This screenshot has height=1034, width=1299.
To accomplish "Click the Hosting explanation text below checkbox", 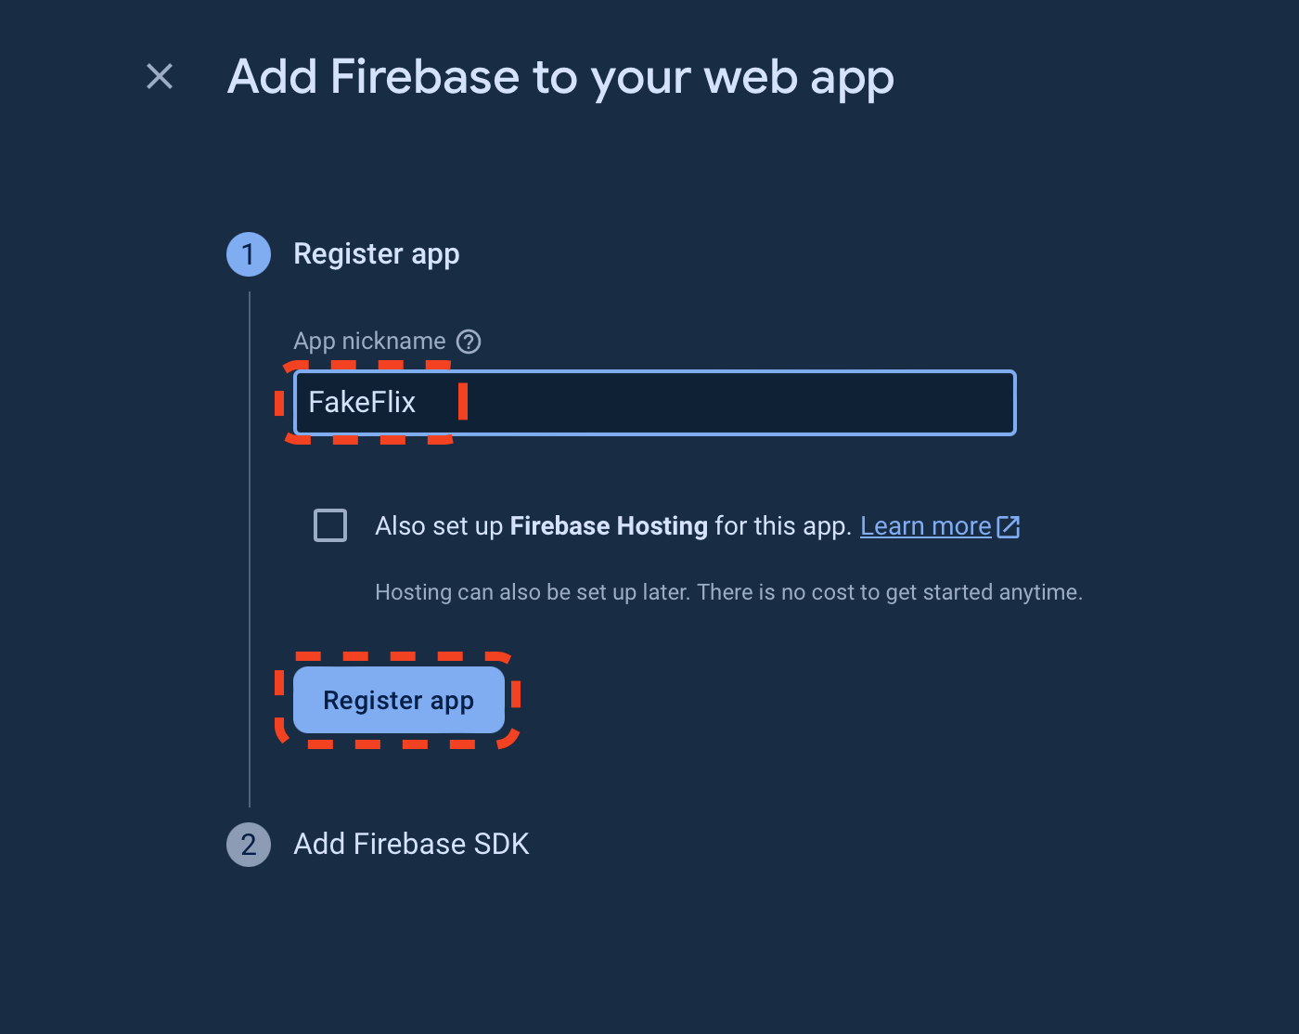I will click(728, 591).
